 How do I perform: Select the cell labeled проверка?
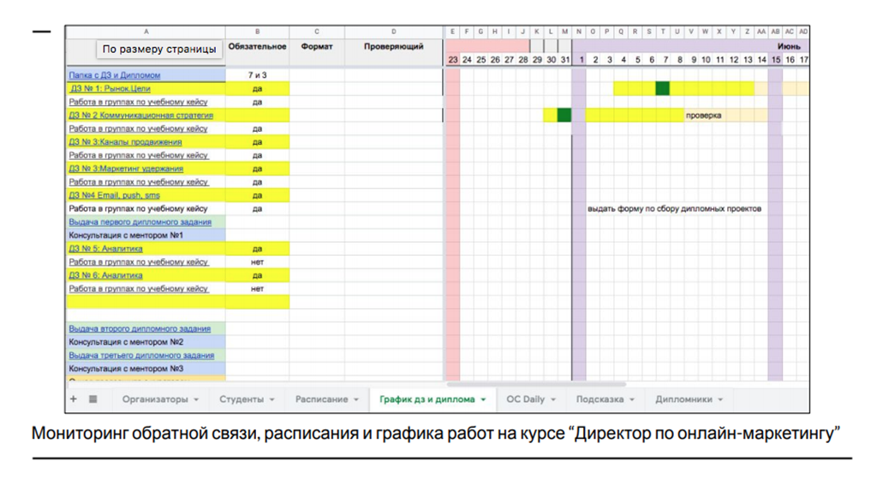point(703,115)
